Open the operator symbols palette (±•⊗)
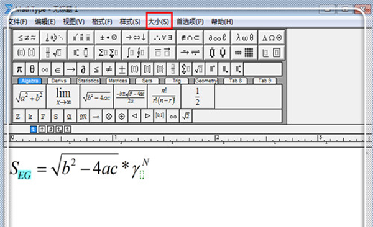The image size is (373, 227). click(108, 37)
